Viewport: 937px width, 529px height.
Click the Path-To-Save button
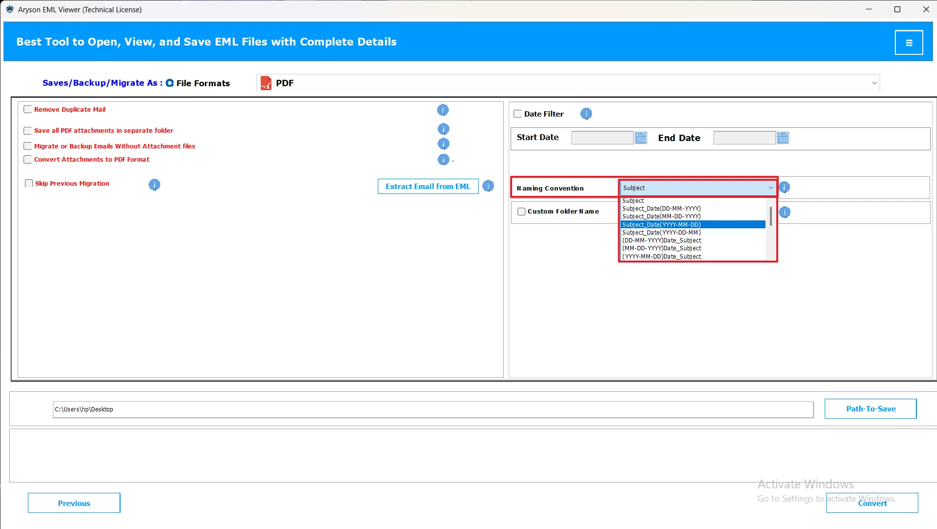(x=870, y=409)
